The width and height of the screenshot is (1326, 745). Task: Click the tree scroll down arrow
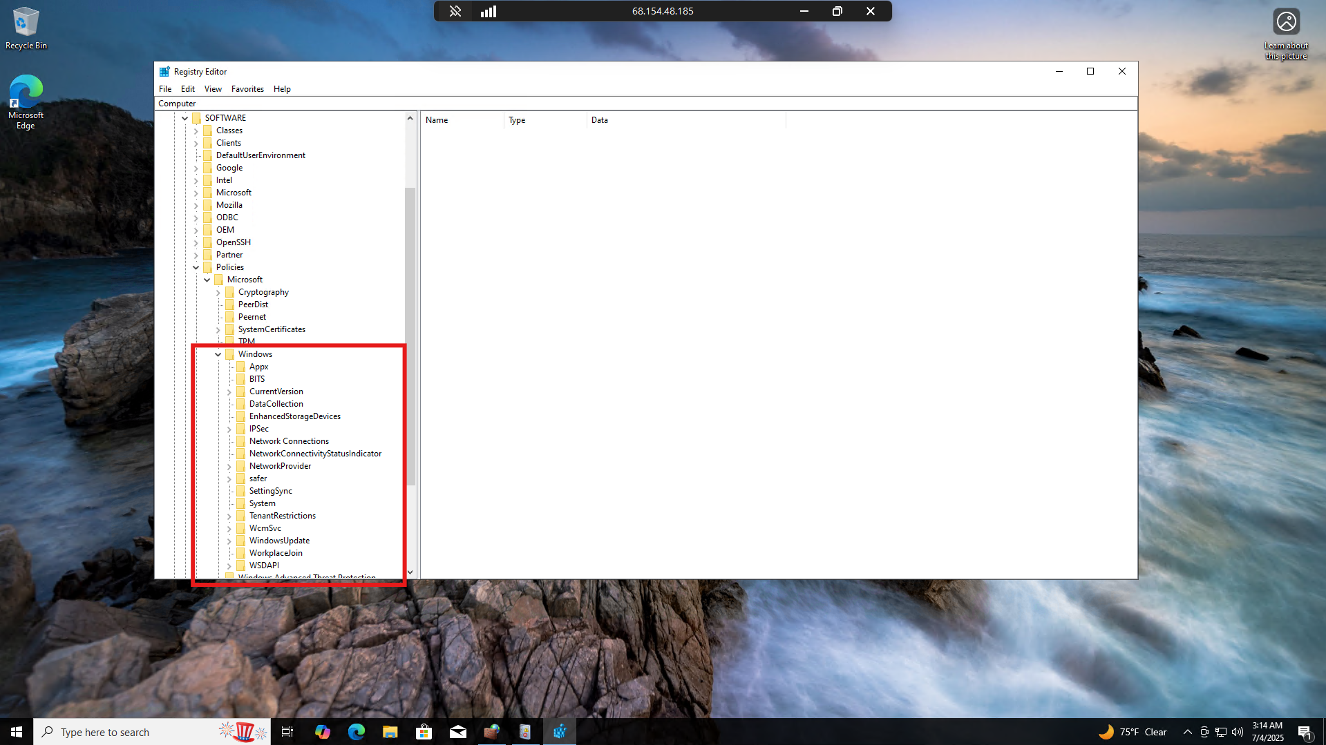[x=410, y=572]
